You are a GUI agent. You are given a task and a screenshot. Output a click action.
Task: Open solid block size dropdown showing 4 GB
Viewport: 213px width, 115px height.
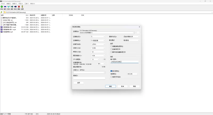(98, 56)
